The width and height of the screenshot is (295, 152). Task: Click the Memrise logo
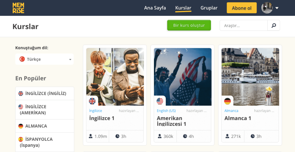point(18,8)
